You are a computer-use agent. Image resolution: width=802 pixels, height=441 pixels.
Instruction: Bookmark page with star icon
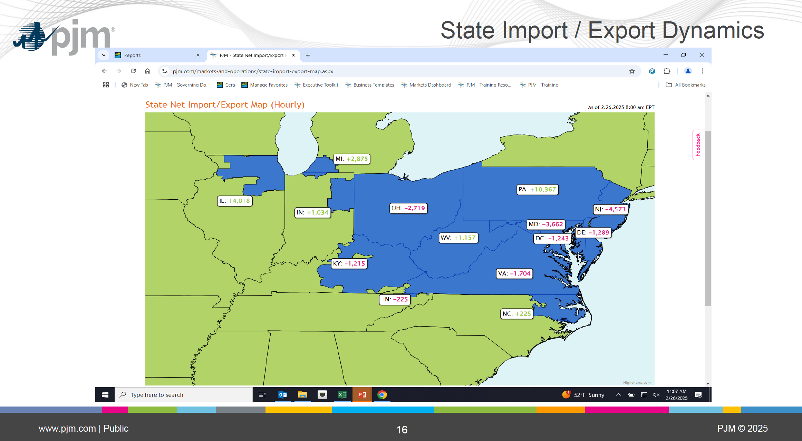pyautogui.click(x=632, y=71)
